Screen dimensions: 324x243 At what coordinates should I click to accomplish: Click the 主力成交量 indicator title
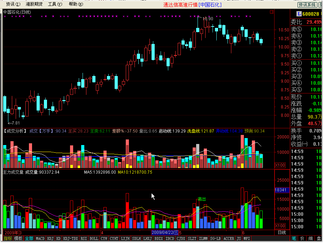(13, 172)
